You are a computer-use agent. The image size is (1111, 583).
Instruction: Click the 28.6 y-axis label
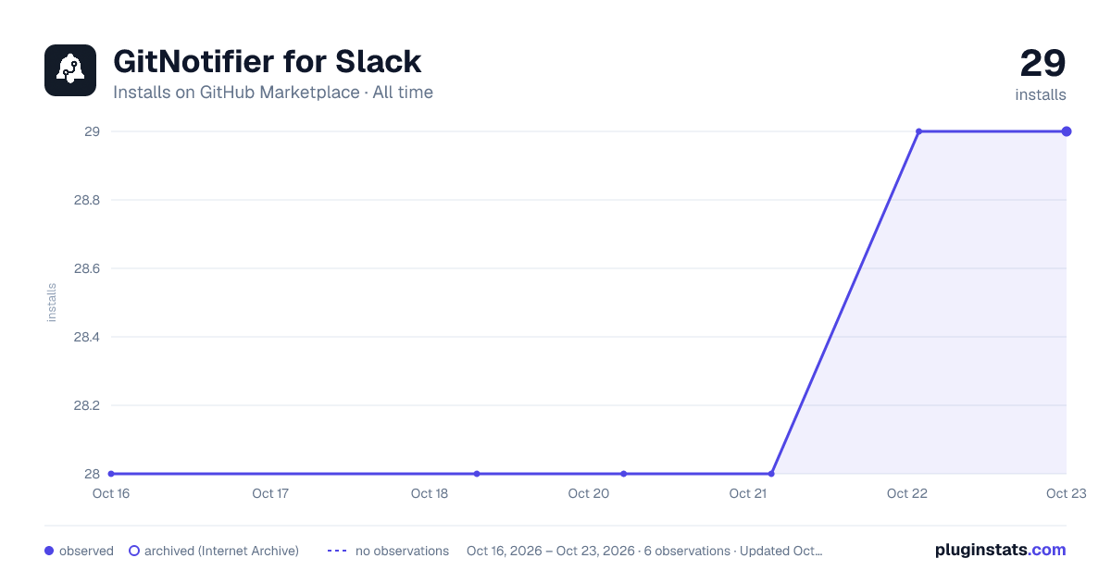[x=87, y=268]
